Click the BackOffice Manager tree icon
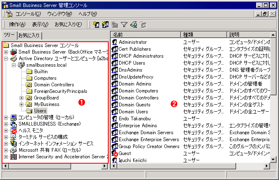Image resolution: width=279 pixels, height=180 pixels. [x=13, y=52]
